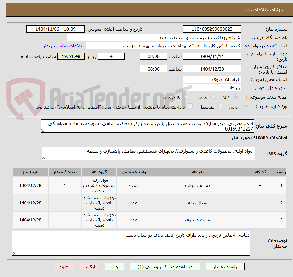Image resolution: width=293 pixels, height=277 pixels.
Task: Click the بسته unit cell in row 1
Action: pyautogui.click(x=134, y=185)
